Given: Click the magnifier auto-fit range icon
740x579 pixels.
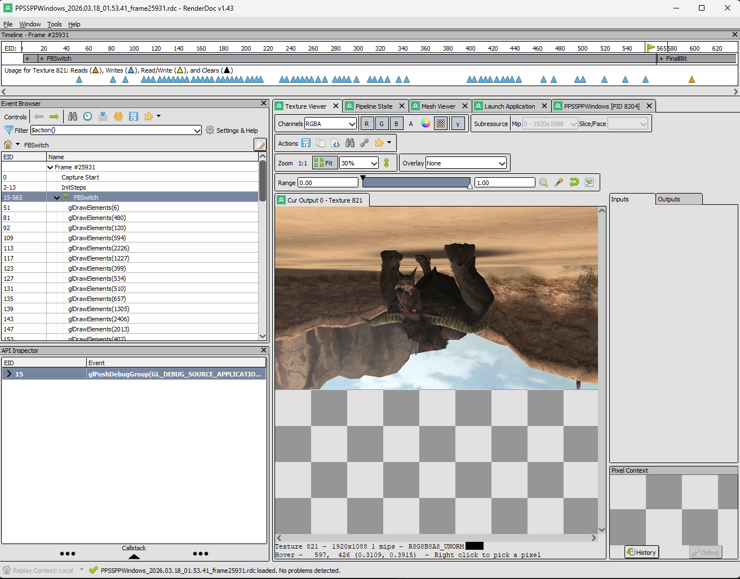Looking at the screenshot, I should 543,182.
